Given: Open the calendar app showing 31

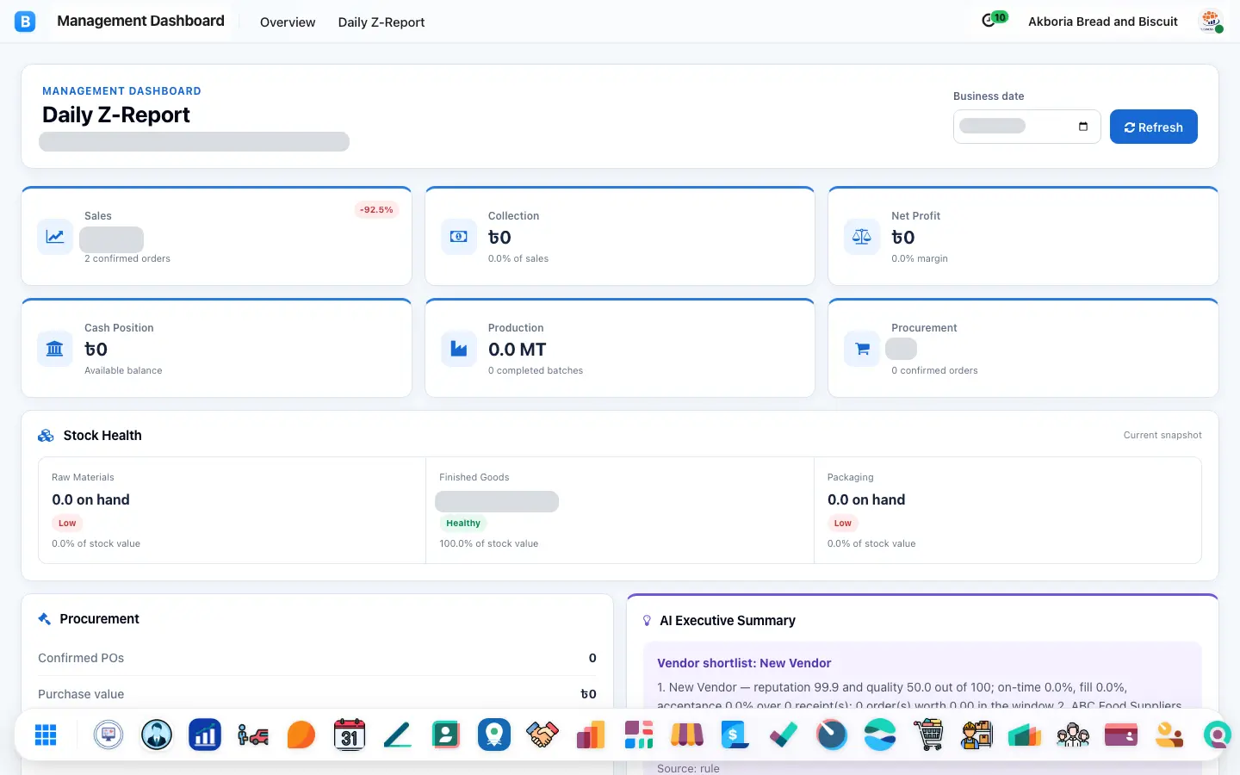Looking at the screenshot, I should point(350,735).
